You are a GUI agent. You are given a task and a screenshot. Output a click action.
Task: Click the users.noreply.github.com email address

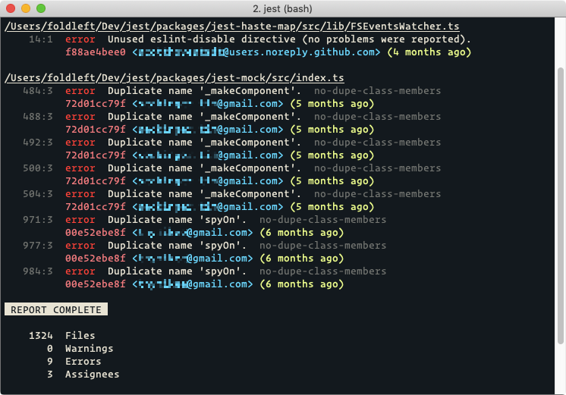(x=256, y=52)
